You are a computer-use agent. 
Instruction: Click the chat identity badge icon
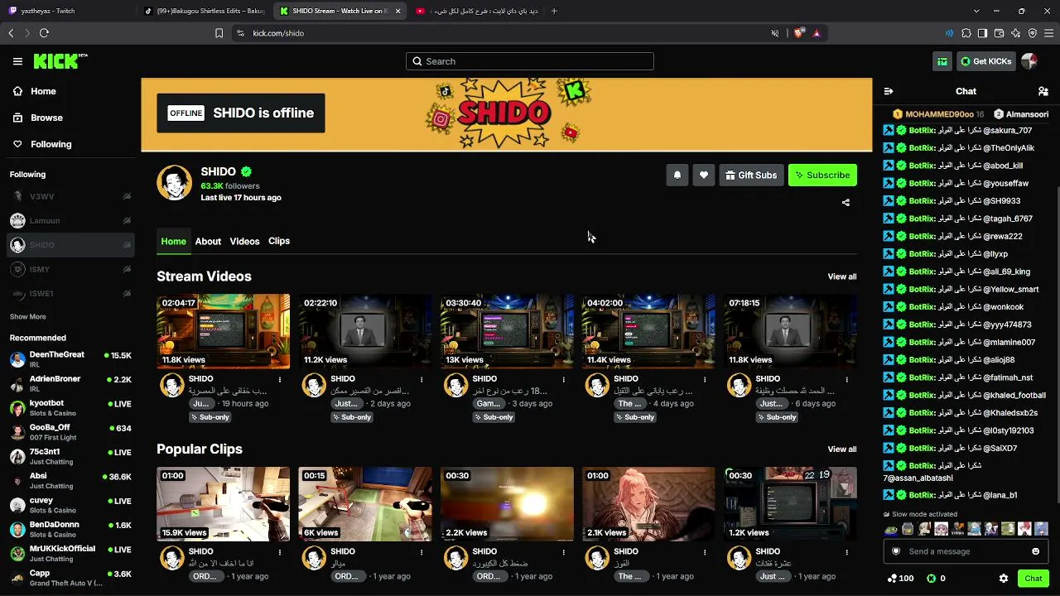[895, 551]
